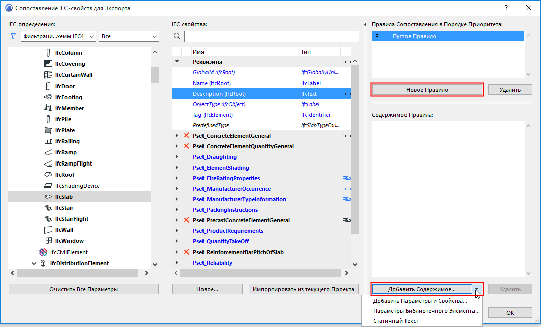
Task: Select the PredefinedType property row
Action: 261,125
